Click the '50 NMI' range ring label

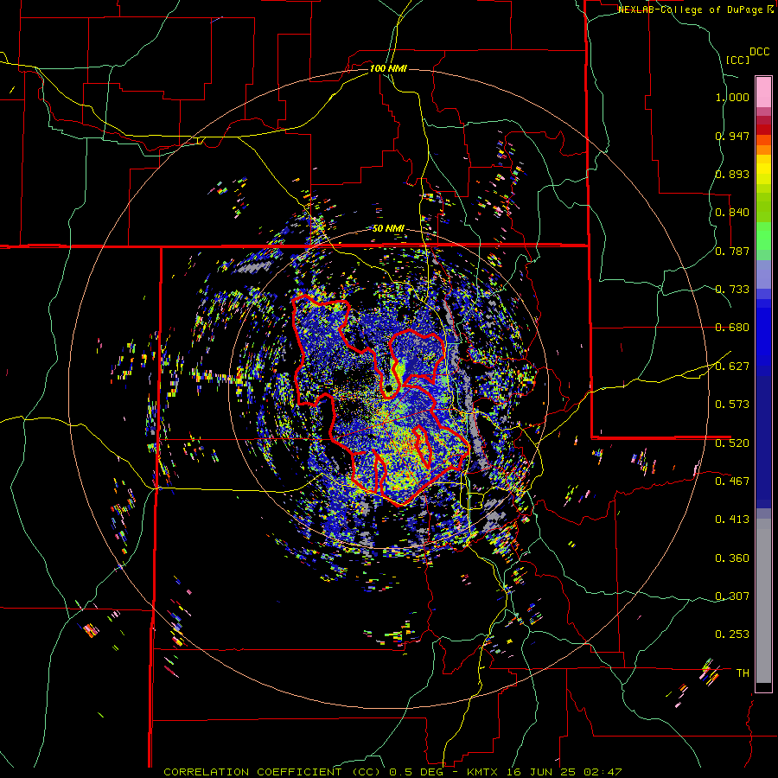[388, 229]
